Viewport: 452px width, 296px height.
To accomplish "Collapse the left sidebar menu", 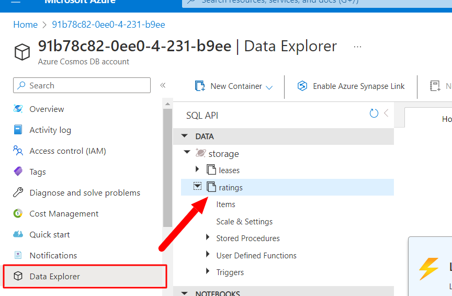I will coord(163,85).
